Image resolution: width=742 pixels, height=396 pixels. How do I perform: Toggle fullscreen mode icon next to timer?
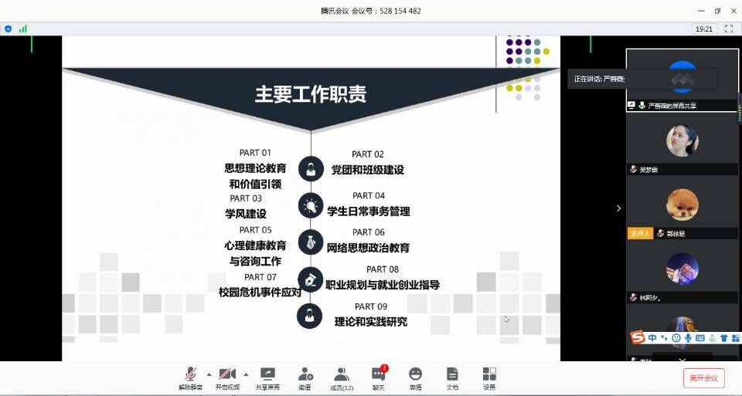(x=728, y=29)
